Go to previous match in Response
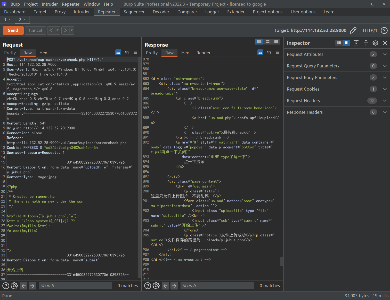The width and height of the screenshot is (390, 300). tap(166, 286)
